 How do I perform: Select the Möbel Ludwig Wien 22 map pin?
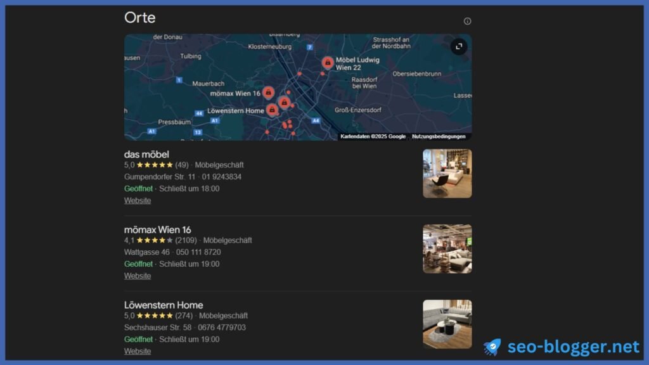(x=328, y=63)
